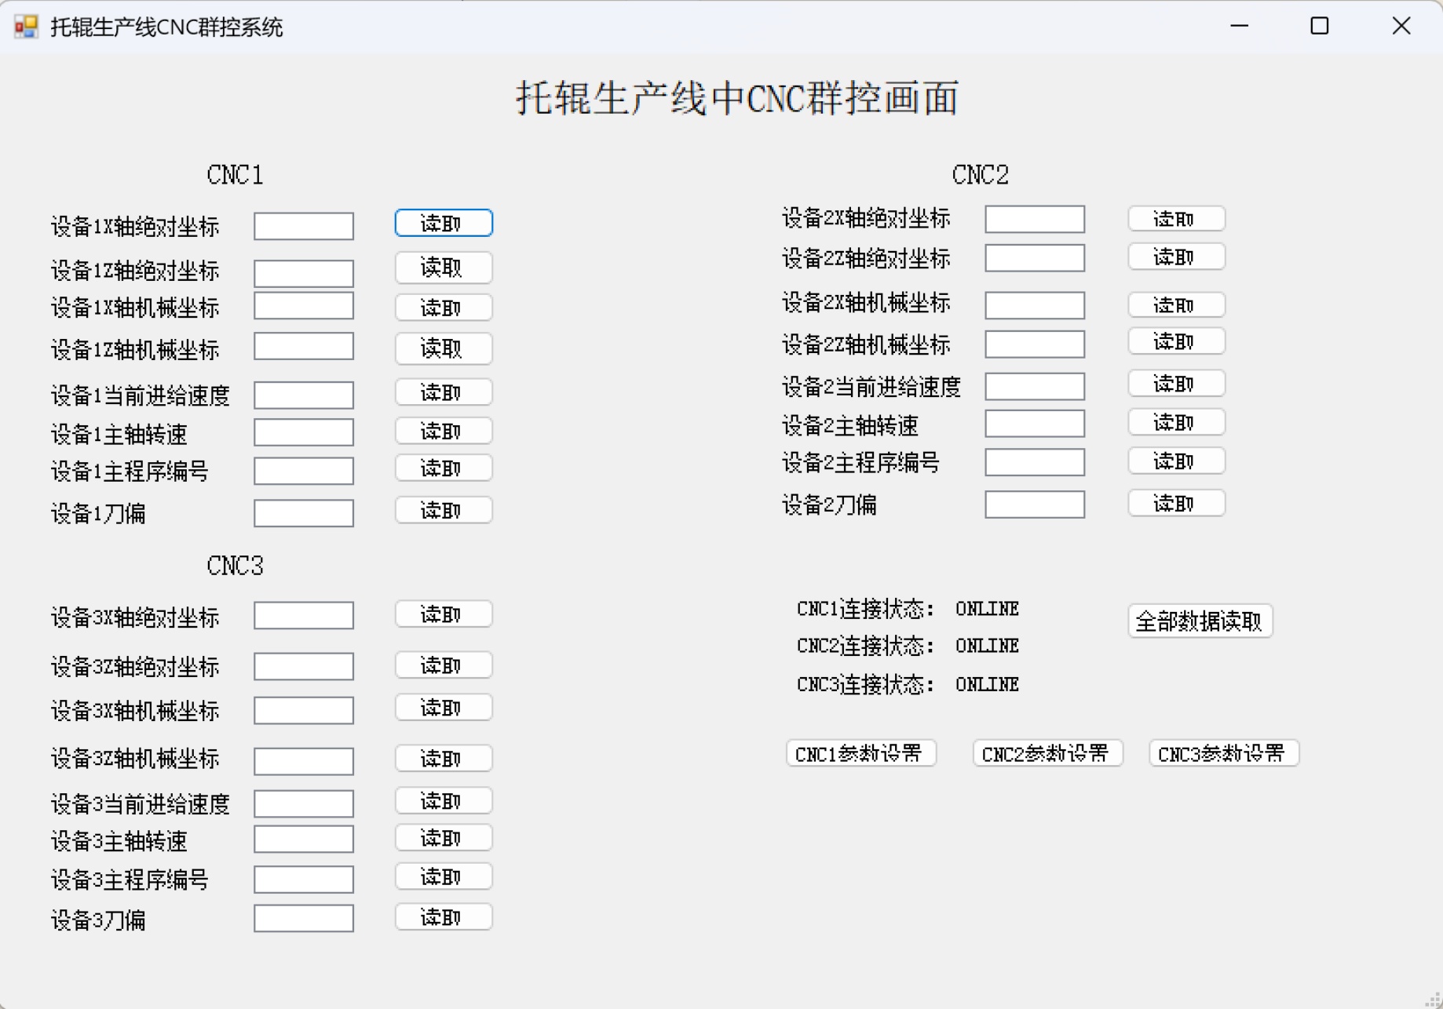1443x1009 pixels.
Task: Maximize the CNC群控系统 window
Action: pyautogui.click(x=1319, y=27)
